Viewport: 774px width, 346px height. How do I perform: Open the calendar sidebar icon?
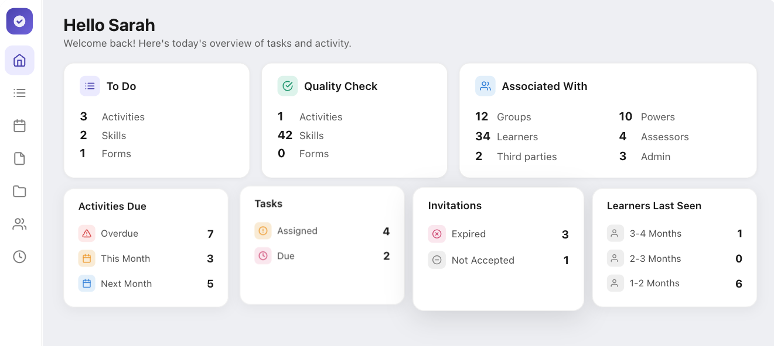[x=19, y=126]
